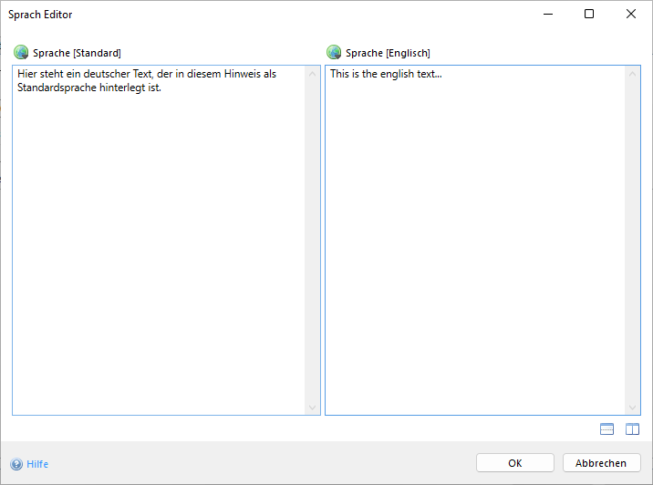Minimize the Sprach Editor window
653x485 pixels.
[x=547, y=15]
